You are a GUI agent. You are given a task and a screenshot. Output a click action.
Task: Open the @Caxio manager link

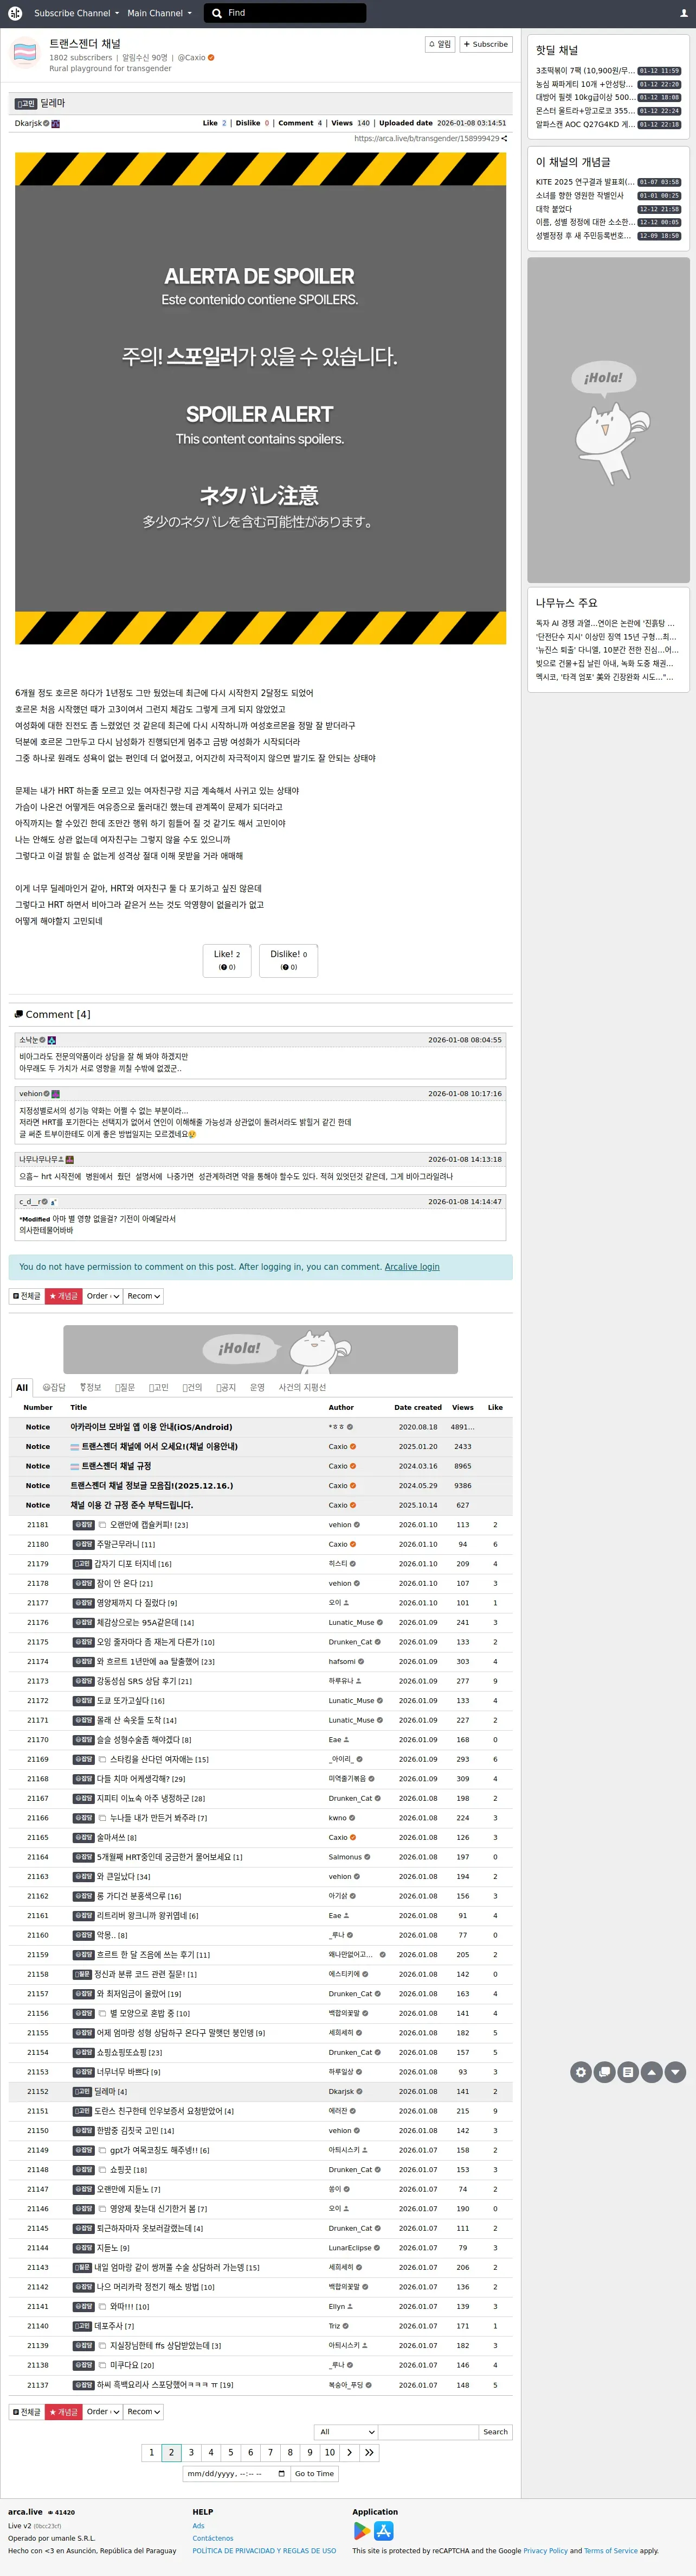click(x=192, y=58)
